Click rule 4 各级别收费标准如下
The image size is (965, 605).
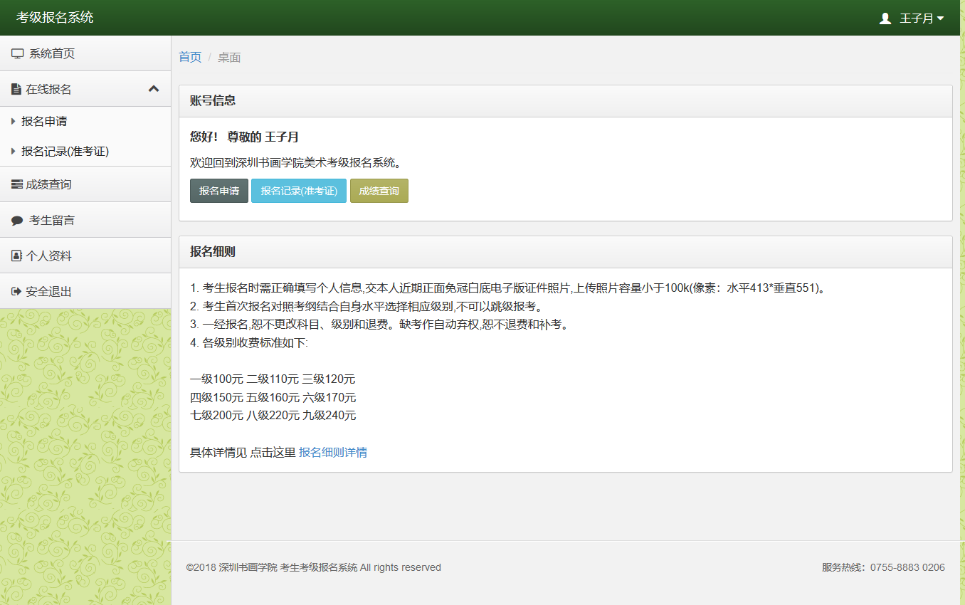pos(249,343)
